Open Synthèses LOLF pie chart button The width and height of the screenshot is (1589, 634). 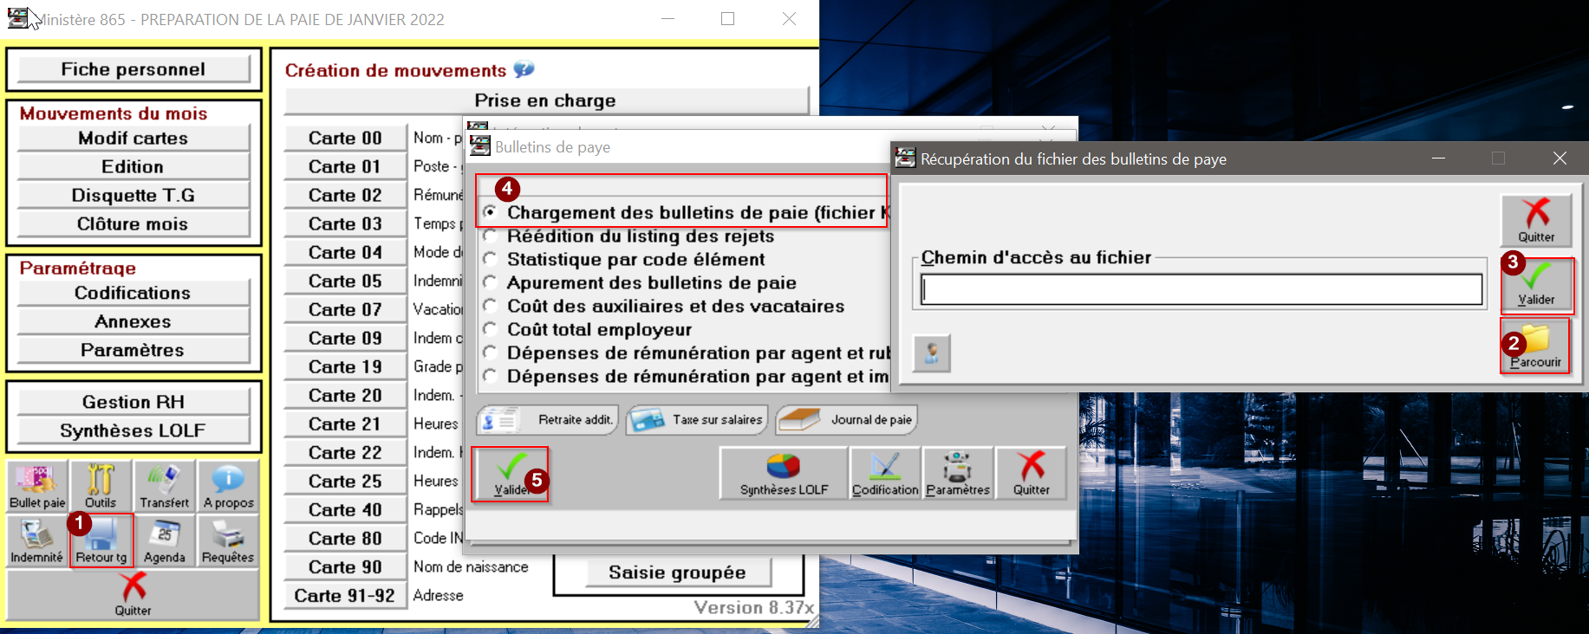(784, 473)
